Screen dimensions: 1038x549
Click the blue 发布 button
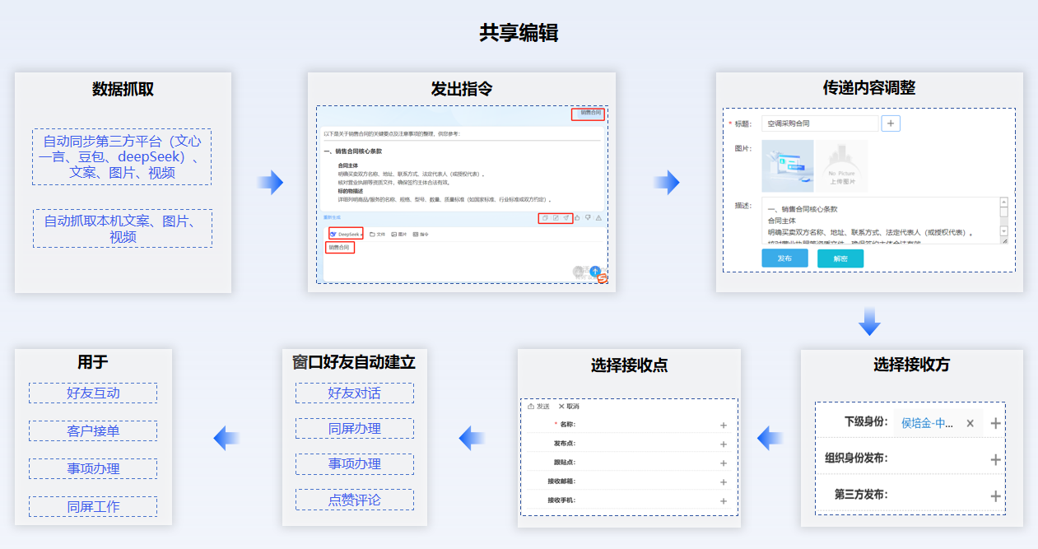click(x=784, y=258)
